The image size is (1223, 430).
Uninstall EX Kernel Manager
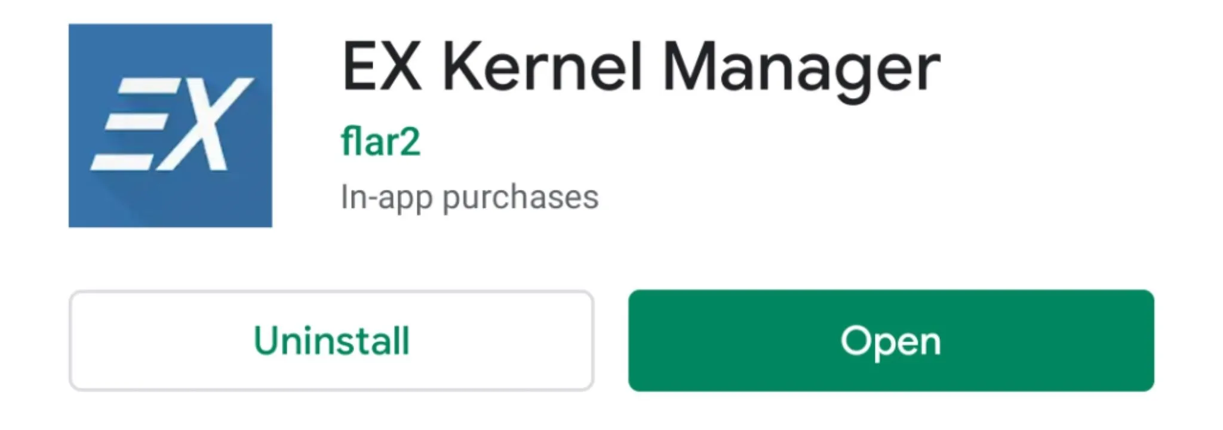point(331,340)
